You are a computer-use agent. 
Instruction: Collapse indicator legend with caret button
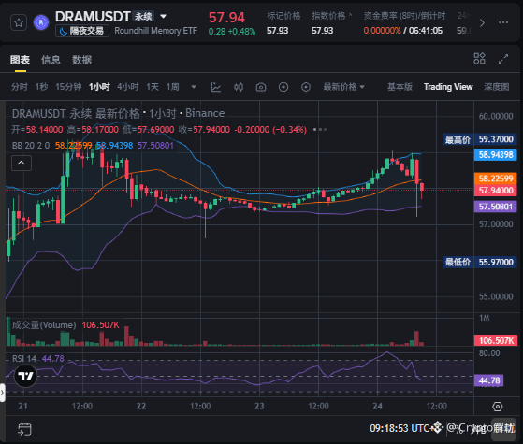[x=22, y=163]
